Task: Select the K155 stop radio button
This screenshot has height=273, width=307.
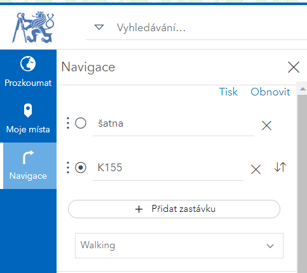Action: 81,167
